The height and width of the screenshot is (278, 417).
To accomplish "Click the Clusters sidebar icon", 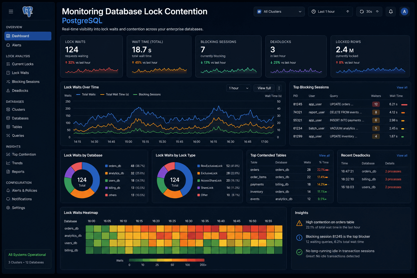I will click(x=8, y=109).
